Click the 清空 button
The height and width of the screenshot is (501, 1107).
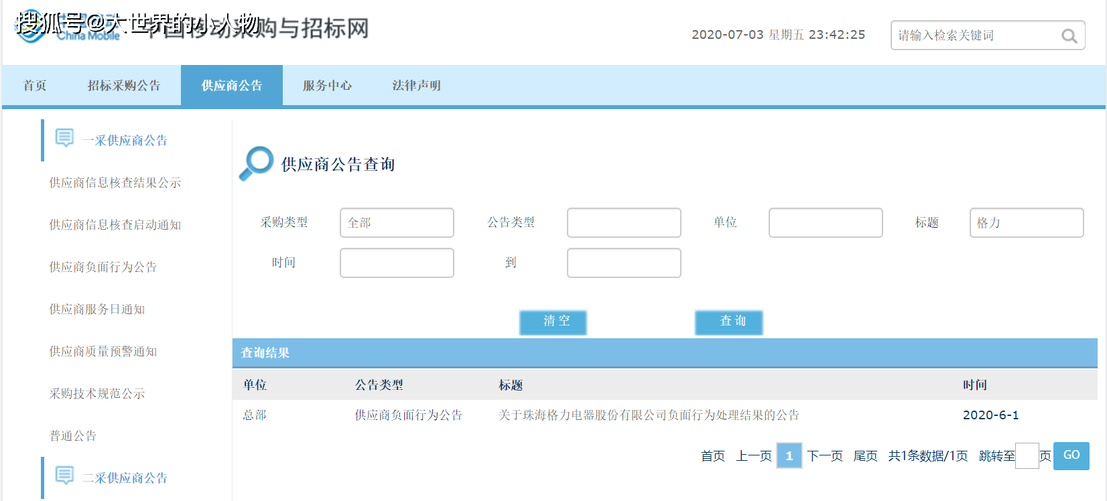[553, 322]
